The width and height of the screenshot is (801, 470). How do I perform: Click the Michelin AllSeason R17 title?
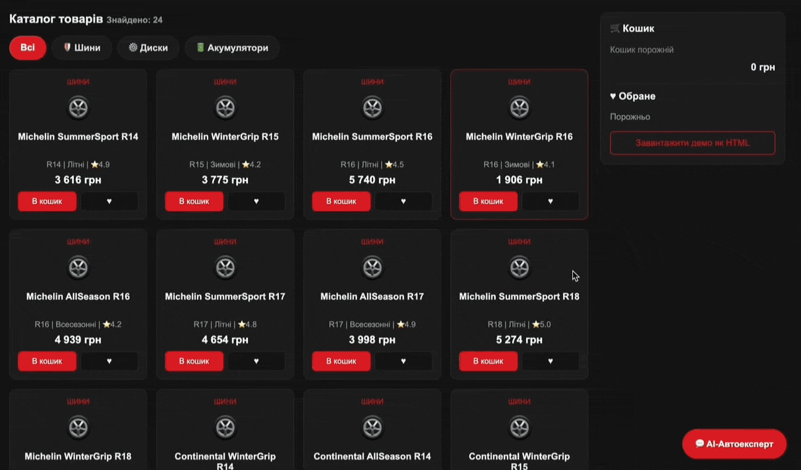tap(372, 296)
